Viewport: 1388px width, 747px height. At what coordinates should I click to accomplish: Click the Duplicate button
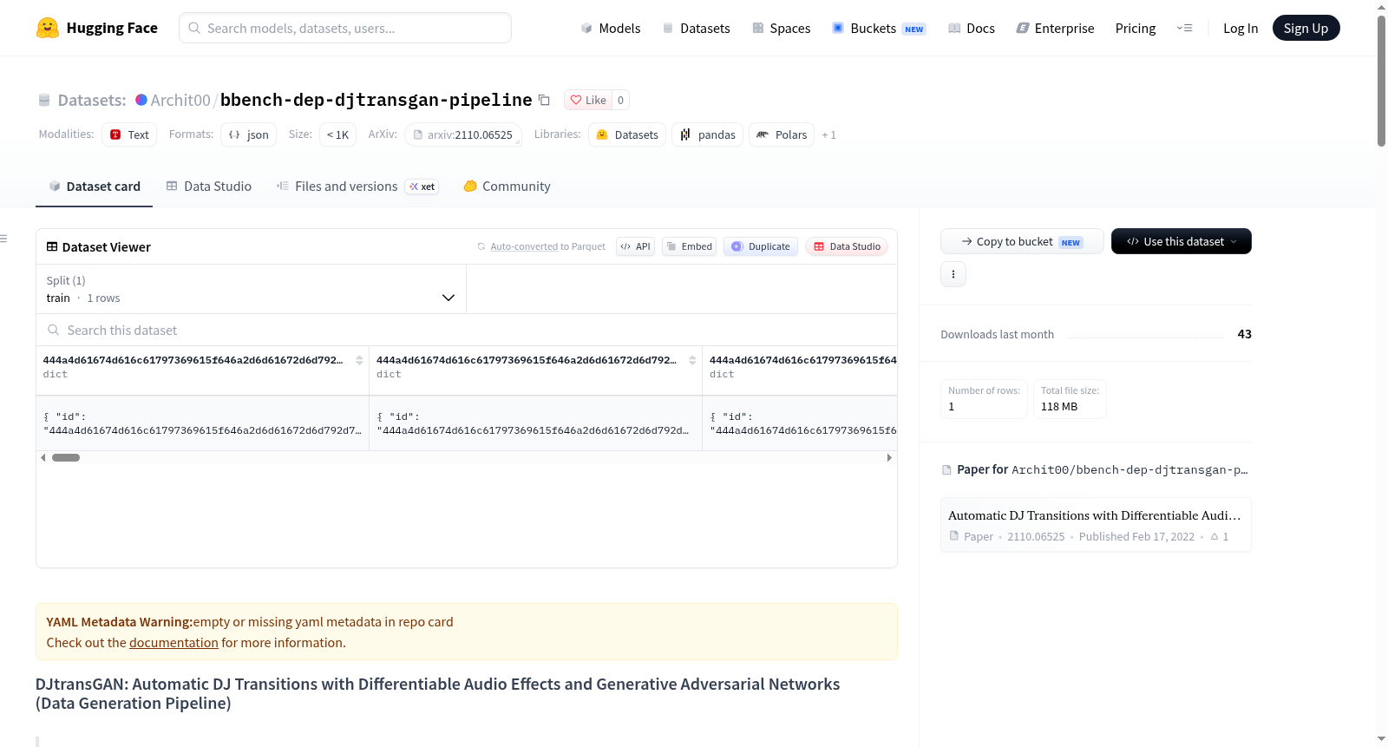(x=761, y=246)
